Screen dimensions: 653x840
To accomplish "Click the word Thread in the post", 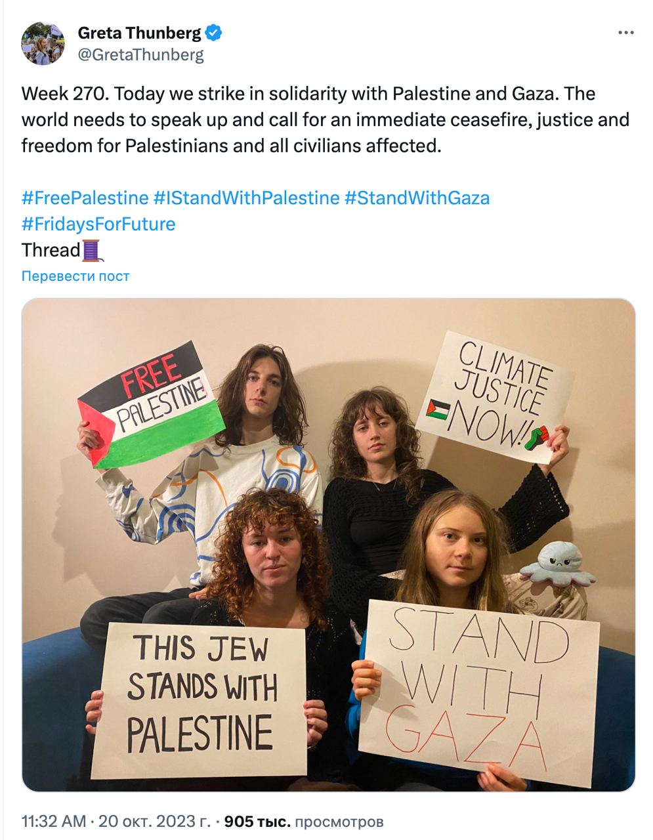I will click(51, 250).
